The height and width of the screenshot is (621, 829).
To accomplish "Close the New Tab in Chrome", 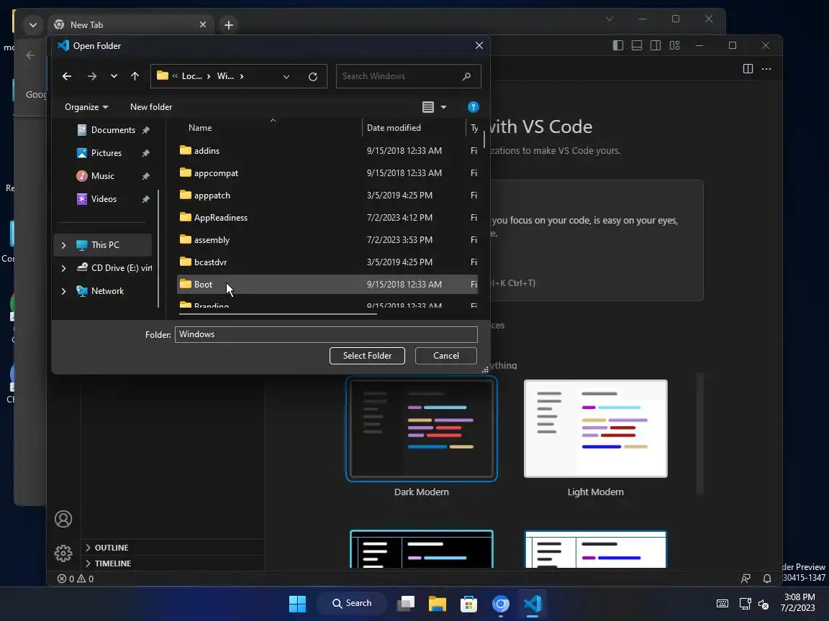I will 202,25.
